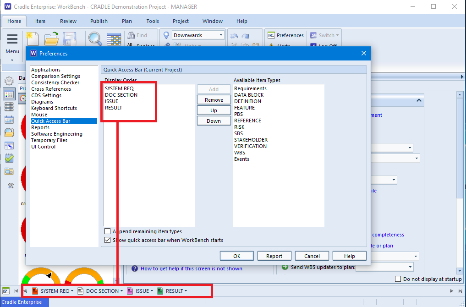Click the New item icon with star

[x=33, y=38]
